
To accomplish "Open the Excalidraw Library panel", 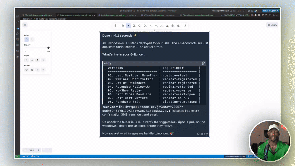I will coord(272,25).
